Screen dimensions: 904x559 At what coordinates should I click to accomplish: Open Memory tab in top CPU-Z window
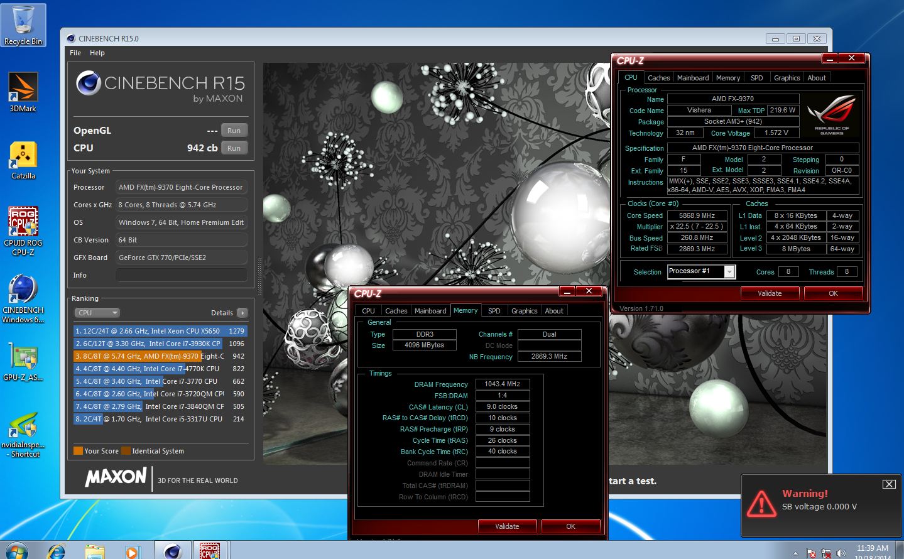[x=728, y=78]
